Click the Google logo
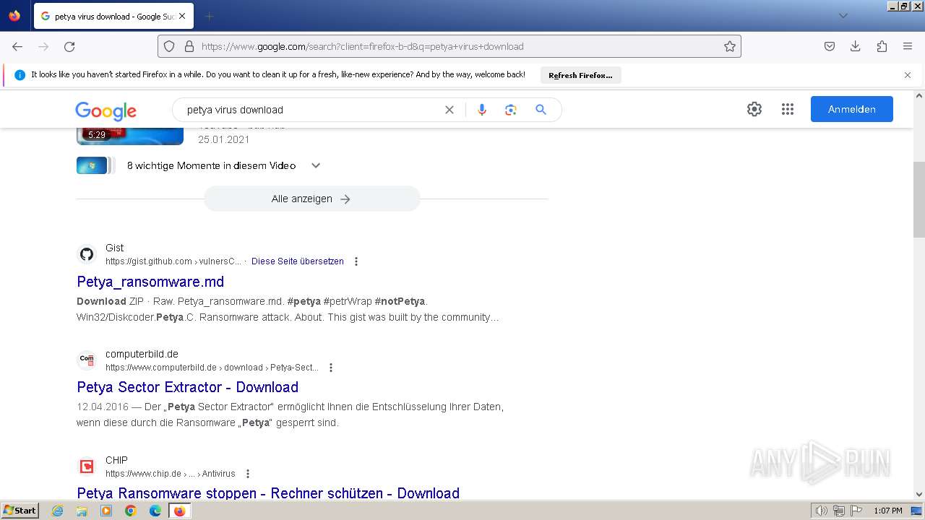The image size is (925, 520). tap(106, 110)
